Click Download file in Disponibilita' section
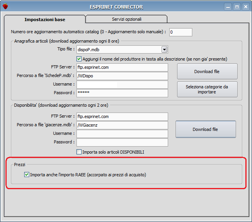The image size is (252, 222). [x=206, y=129]
